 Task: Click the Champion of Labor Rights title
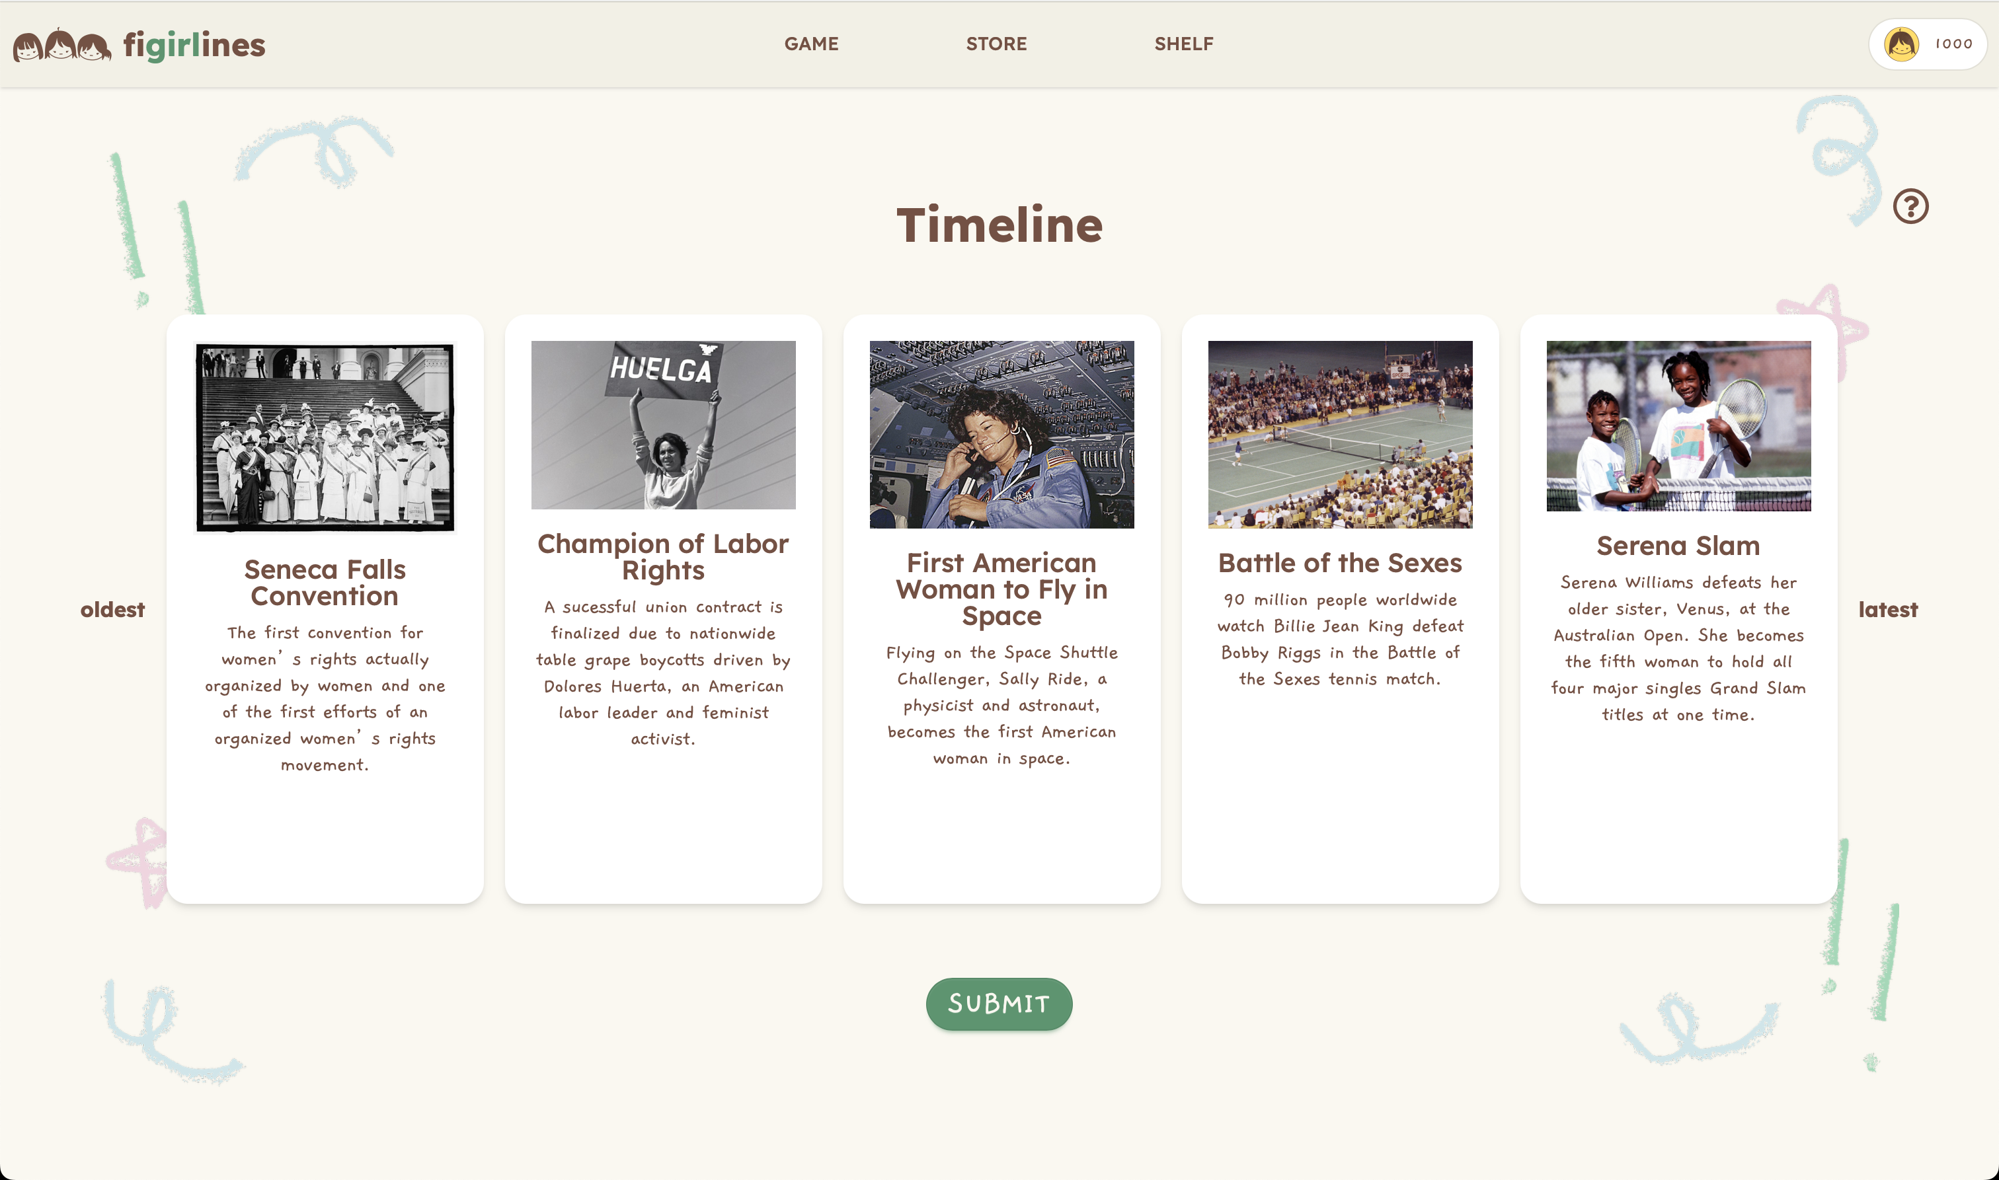tap(662, 556)
